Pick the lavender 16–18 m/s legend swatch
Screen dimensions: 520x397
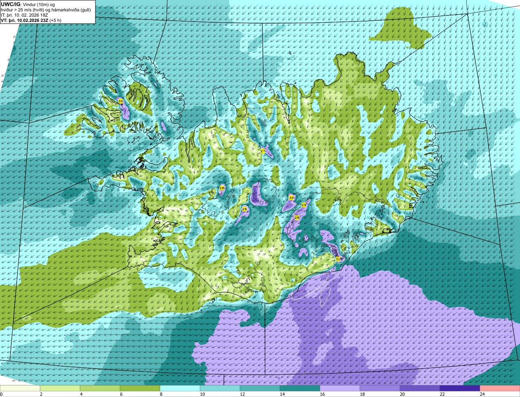(x=340, y=388)
